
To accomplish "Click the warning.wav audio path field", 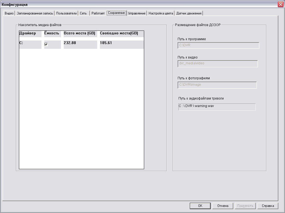I will point(217,107).
